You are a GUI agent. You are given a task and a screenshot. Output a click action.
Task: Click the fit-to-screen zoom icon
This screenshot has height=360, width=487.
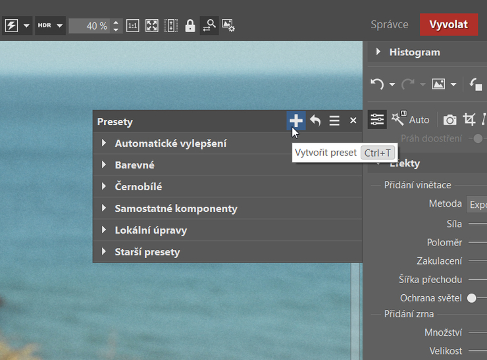[152, 26]
